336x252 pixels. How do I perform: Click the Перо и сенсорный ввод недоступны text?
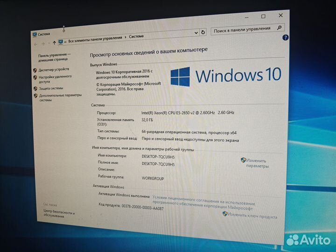(190, 140)
